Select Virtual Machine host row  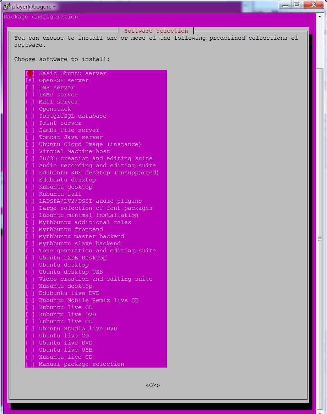[x=96, y=151]
